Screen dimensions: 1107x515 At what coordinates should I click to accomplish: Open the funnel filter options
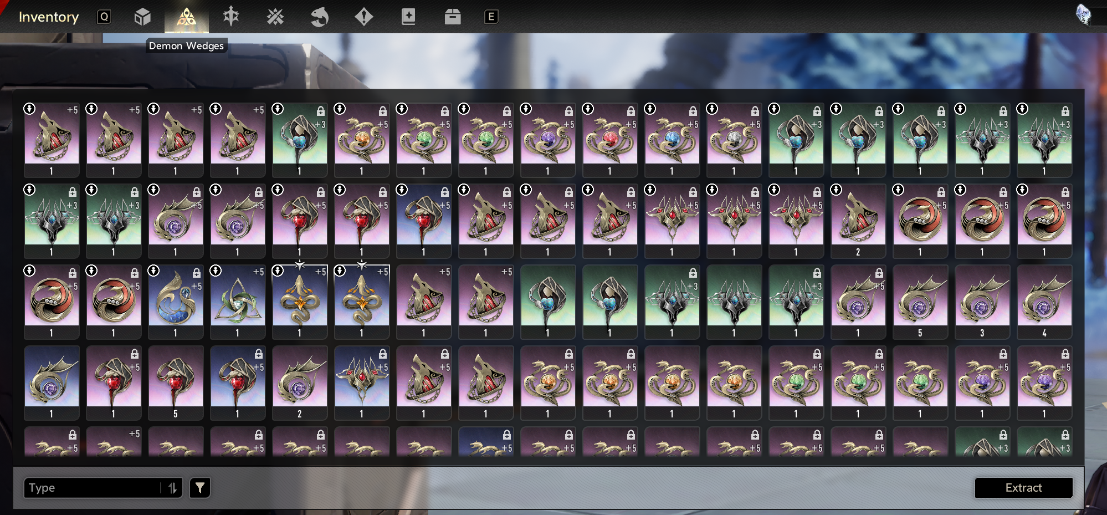pyautogui.click(x=200, y=488)
